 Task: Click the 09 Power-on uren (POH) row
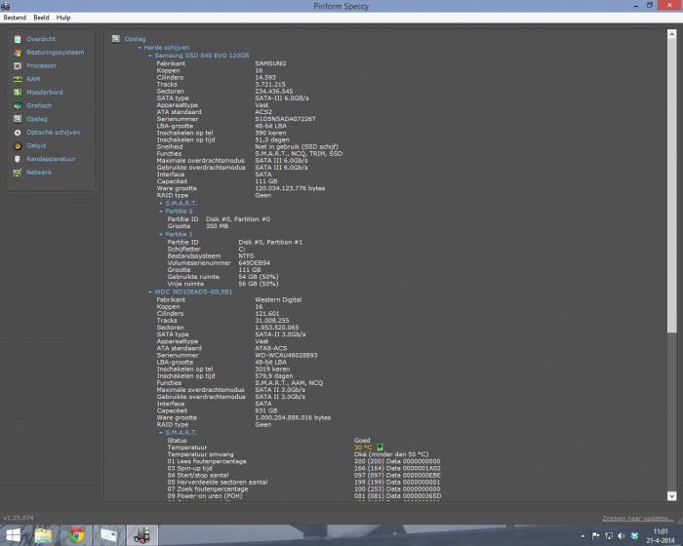pyautogui.click(x=304, y=496)
